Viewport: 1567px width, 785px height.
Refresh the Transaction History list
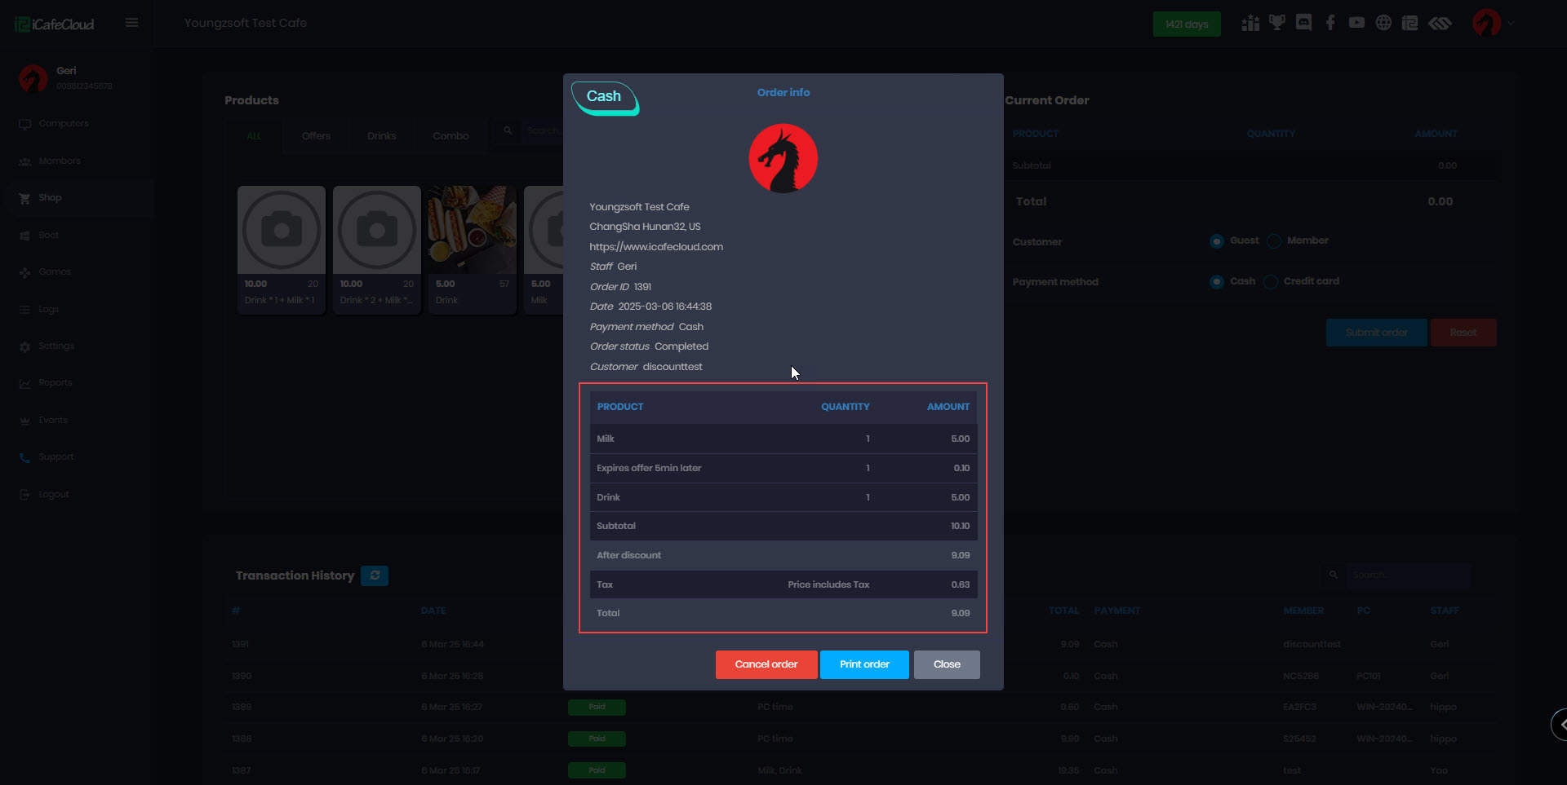(x=375, y=576)
